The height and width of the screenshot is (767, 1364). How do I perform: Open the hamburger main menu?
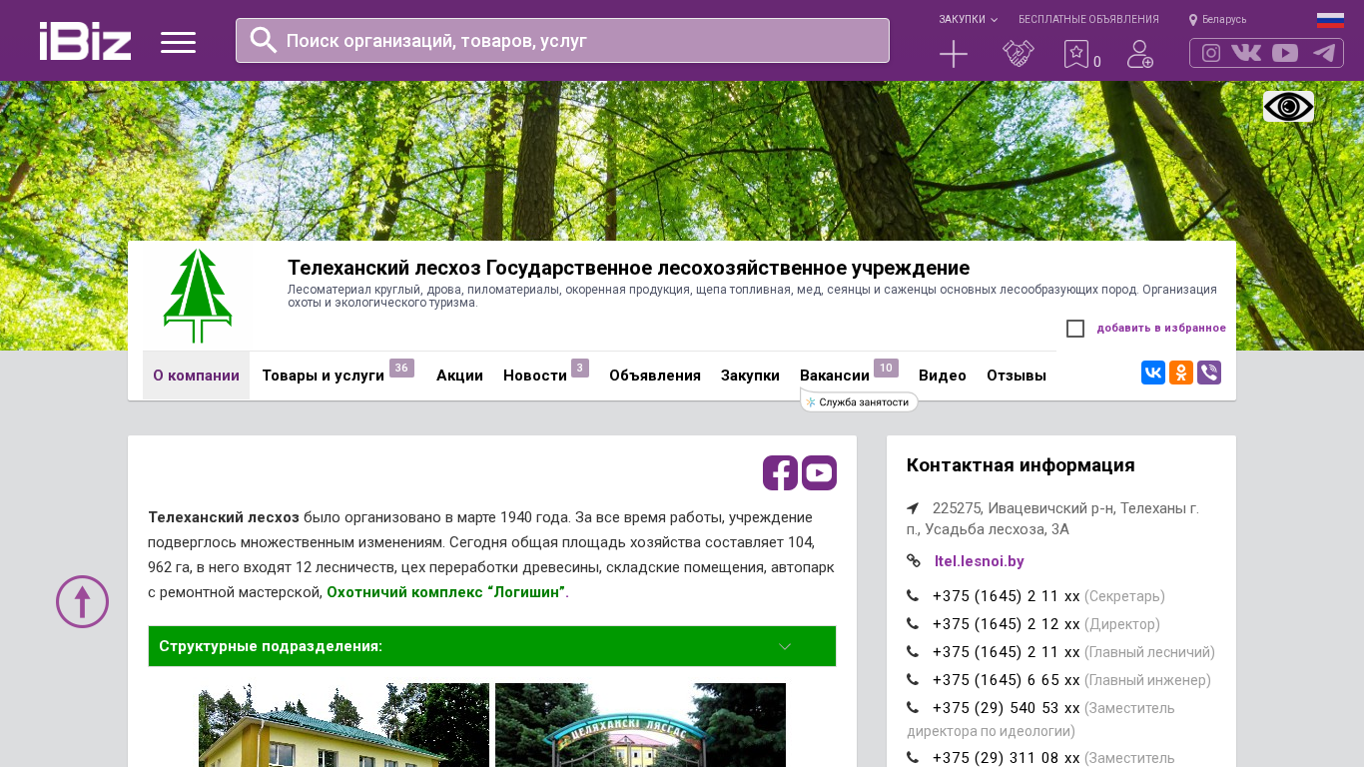(178, 42)
